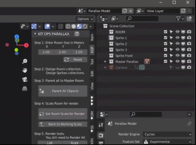Hide Master Parallax with eye icon

point(177,61)
